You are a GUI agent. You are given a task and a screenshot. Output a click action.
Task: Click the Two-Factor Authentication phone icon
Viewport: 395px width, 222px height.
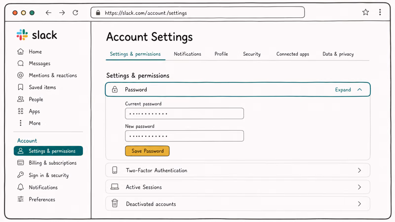pos(115,170)
